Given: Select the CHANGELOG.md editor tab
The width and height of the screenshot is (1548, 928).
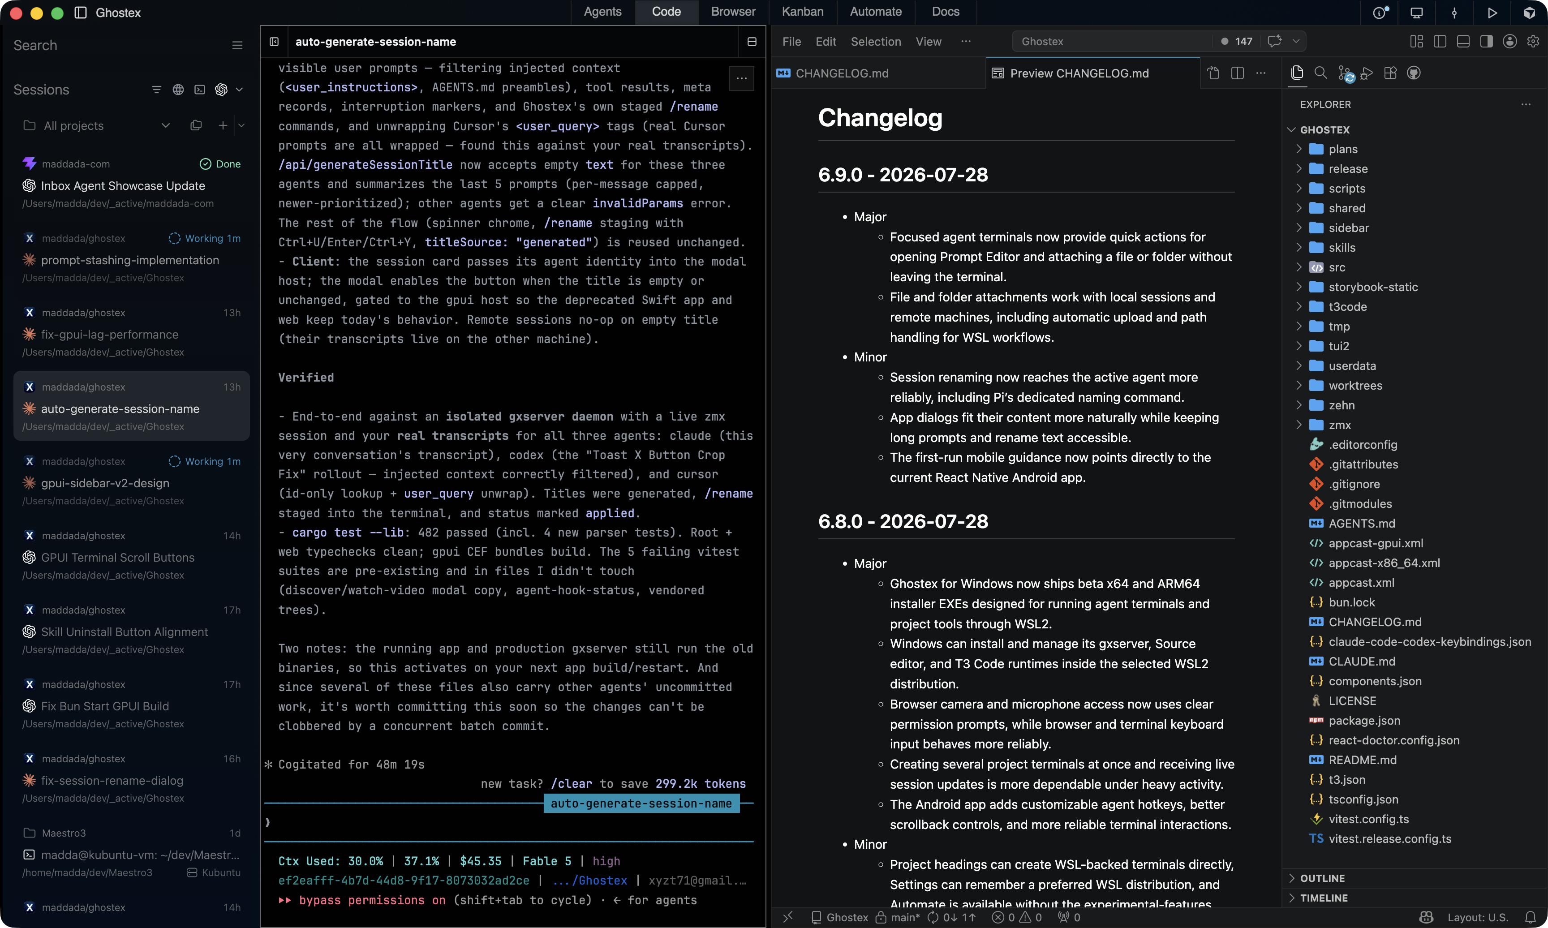Looking at the screenshot, I should coord(878,73).
